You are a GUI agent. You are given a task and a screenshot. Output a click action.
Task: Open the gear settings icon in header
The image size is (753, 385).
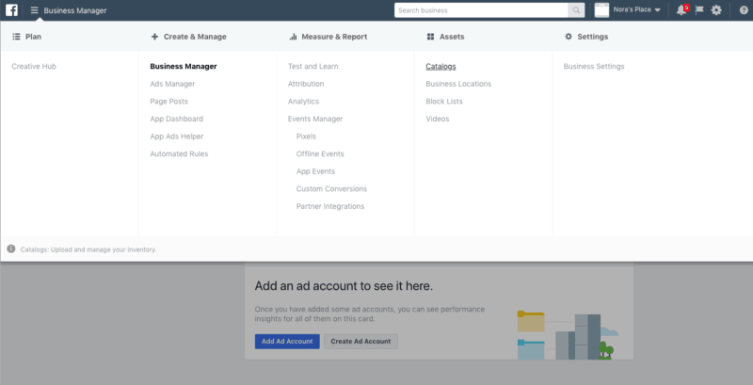[x=716, y=10]
